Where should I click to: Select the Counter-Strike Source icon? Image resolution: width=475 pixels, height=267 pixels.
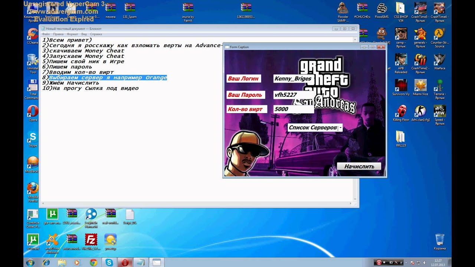coord(440,38)
